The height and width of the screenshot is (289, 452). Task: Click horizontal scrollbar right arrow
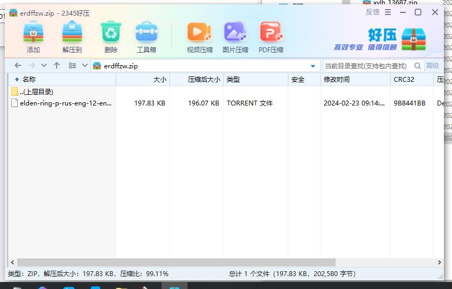pyautogui.click(x=439, y=262)
